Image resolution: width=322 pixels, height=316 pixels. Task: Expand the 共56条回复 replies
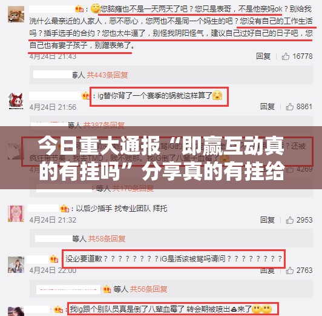coord(148,289)
